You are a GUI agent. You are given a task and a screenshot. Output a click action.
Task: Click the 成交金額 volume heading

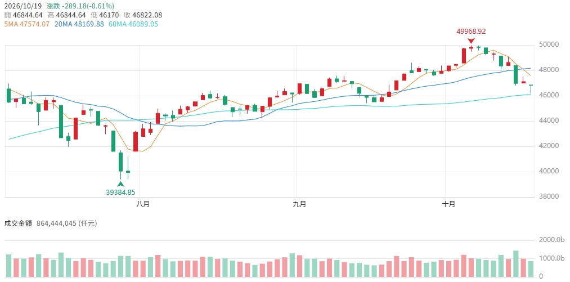point(18,223)
